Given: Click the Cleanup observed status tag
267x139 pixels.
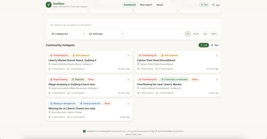Looking at the screenshot, I should [90, 104].
